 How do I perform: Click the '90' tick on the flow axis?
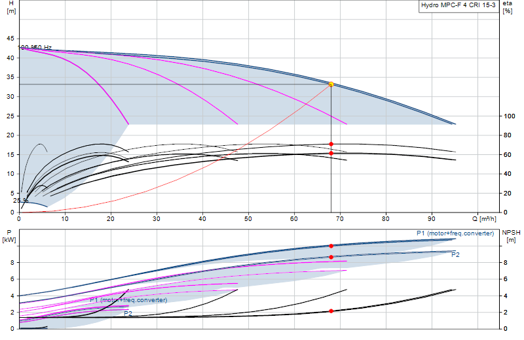click(x=432, y=219)
